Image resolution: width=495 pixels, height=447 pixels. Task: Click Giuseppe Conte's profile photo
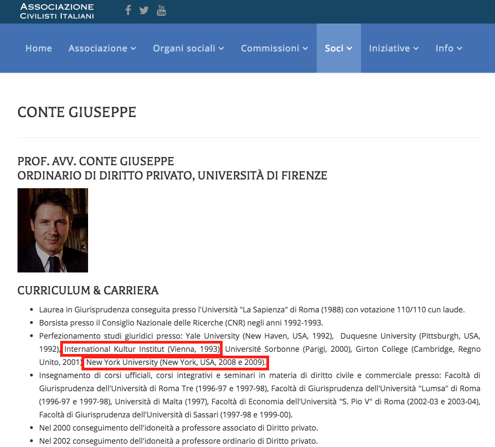(53, 230)
